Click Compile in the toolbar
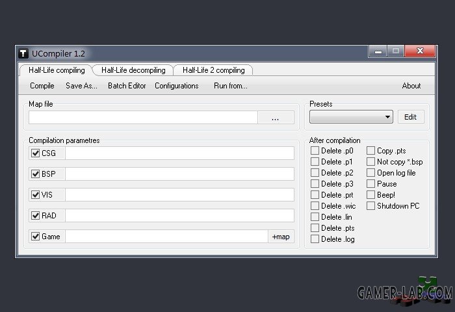The height and width of the screenshot is (312, 455). point(42,86)
